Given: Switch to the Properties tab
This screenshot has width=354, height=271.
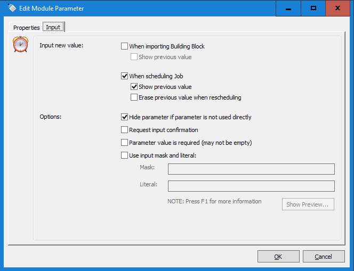Looking at the screenshot, I should point(26,28).
